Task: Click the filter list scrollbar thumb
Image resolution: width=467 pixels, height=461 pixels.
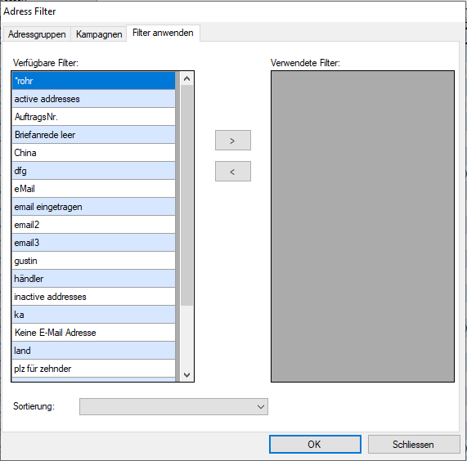Action: pos(186,195)
